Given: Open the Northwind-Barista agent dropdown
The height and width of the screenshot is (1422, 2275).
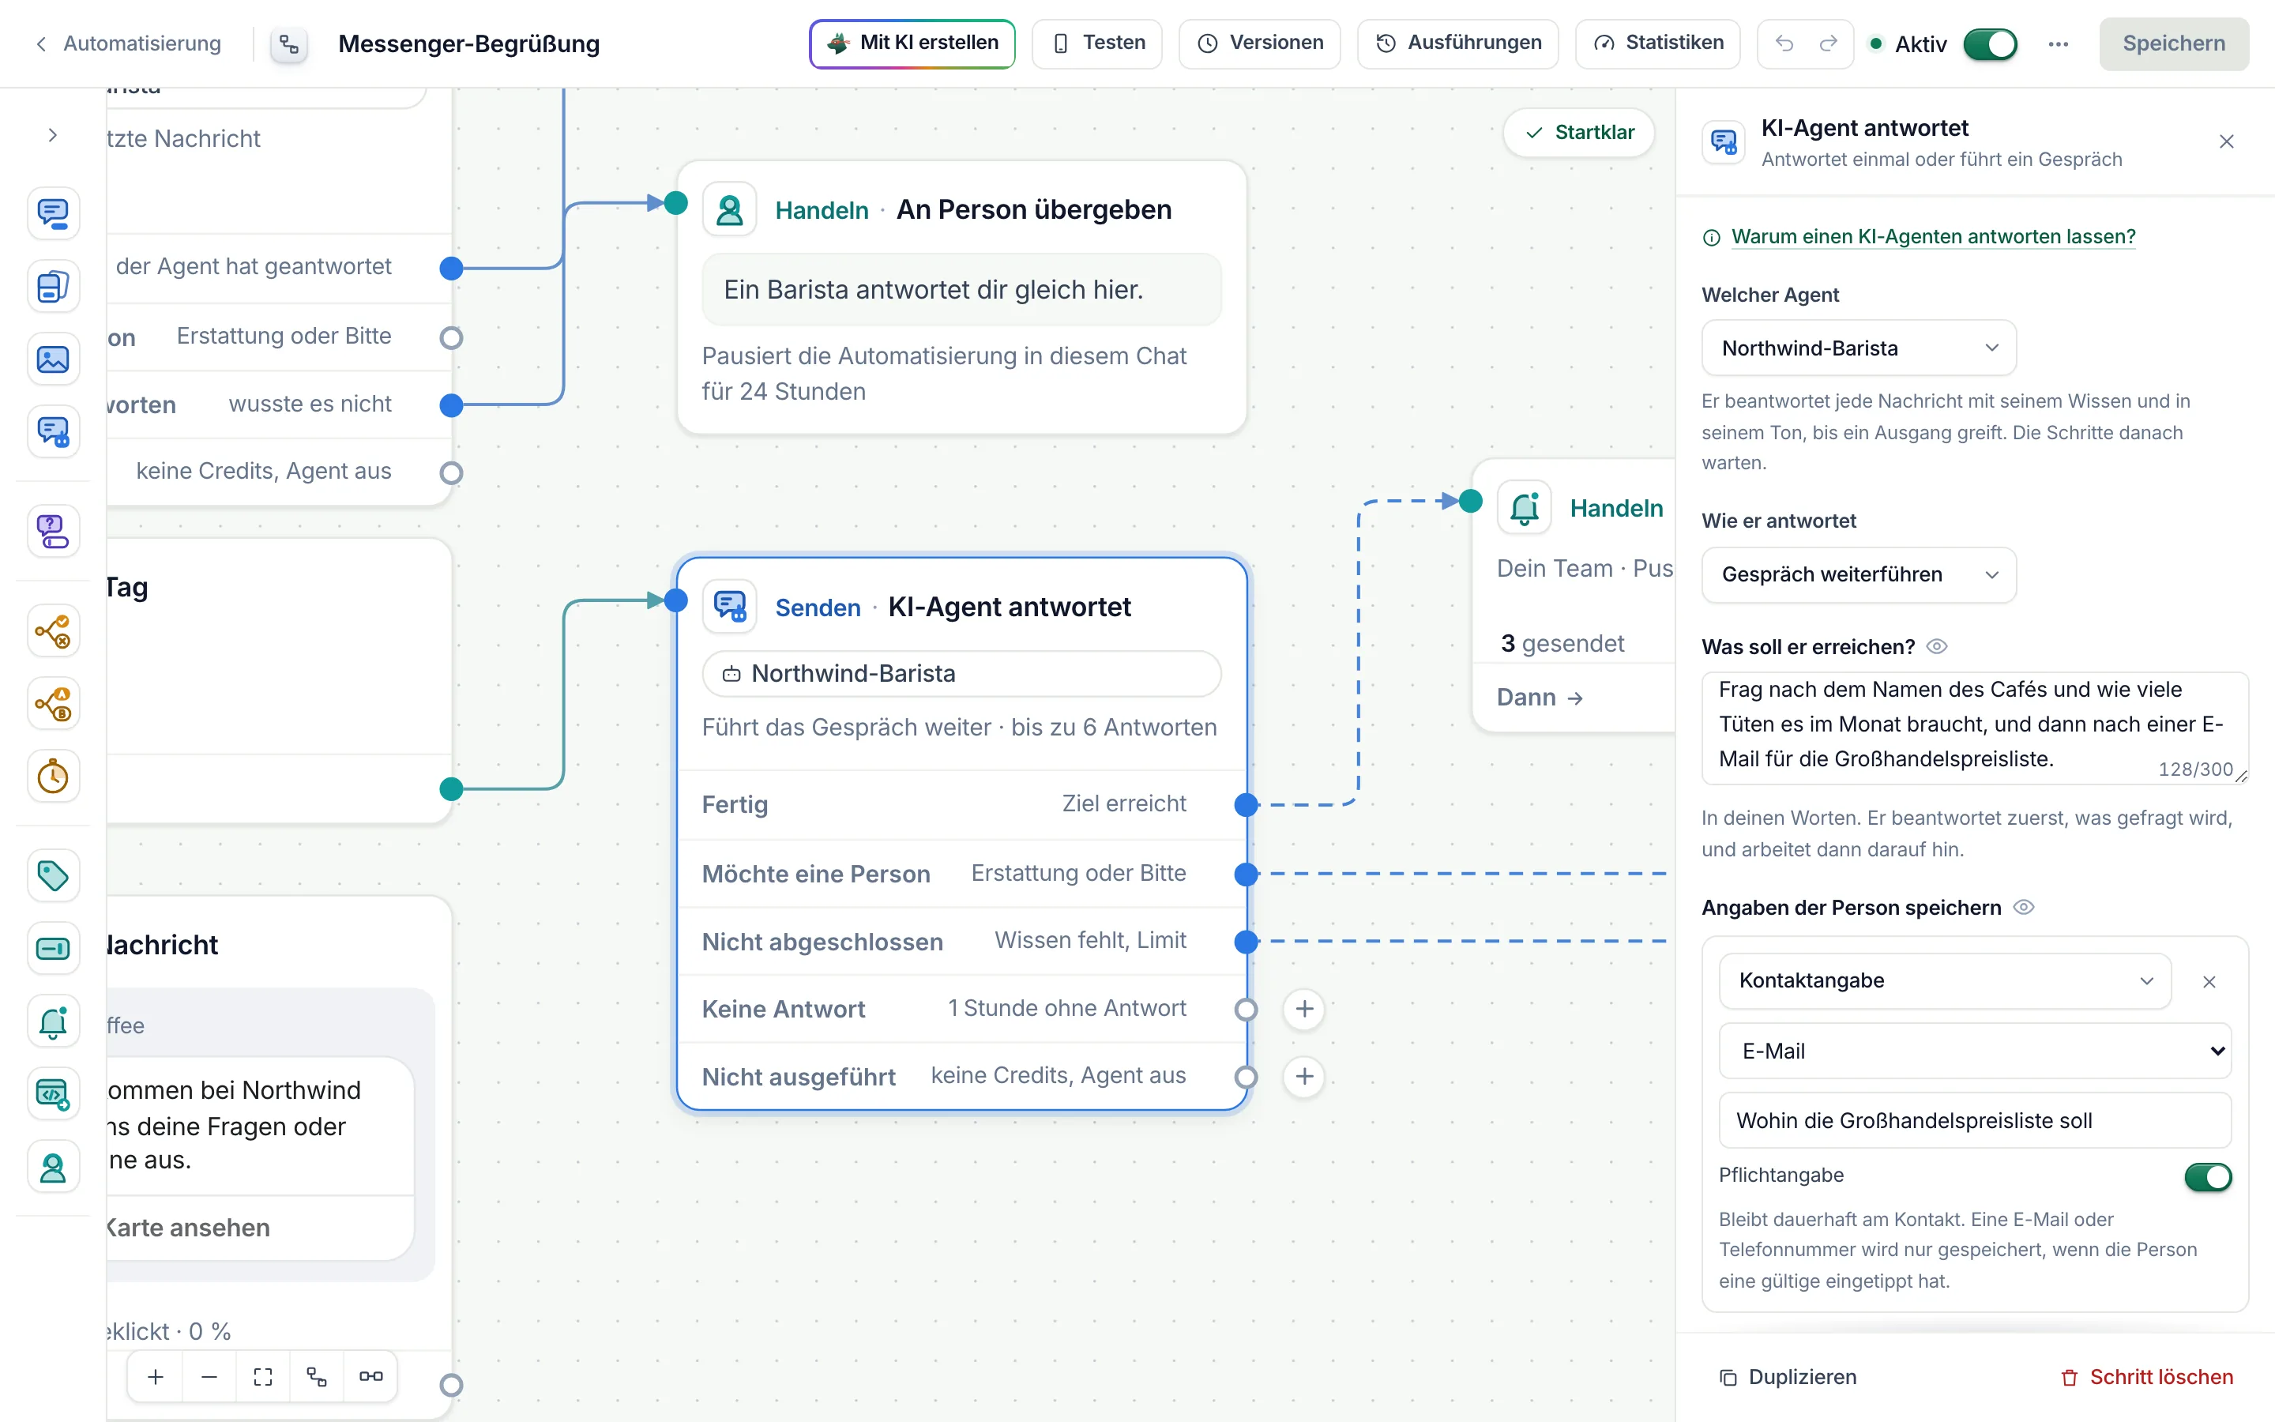Looking at the screenshot, I should pos(1859,348).
